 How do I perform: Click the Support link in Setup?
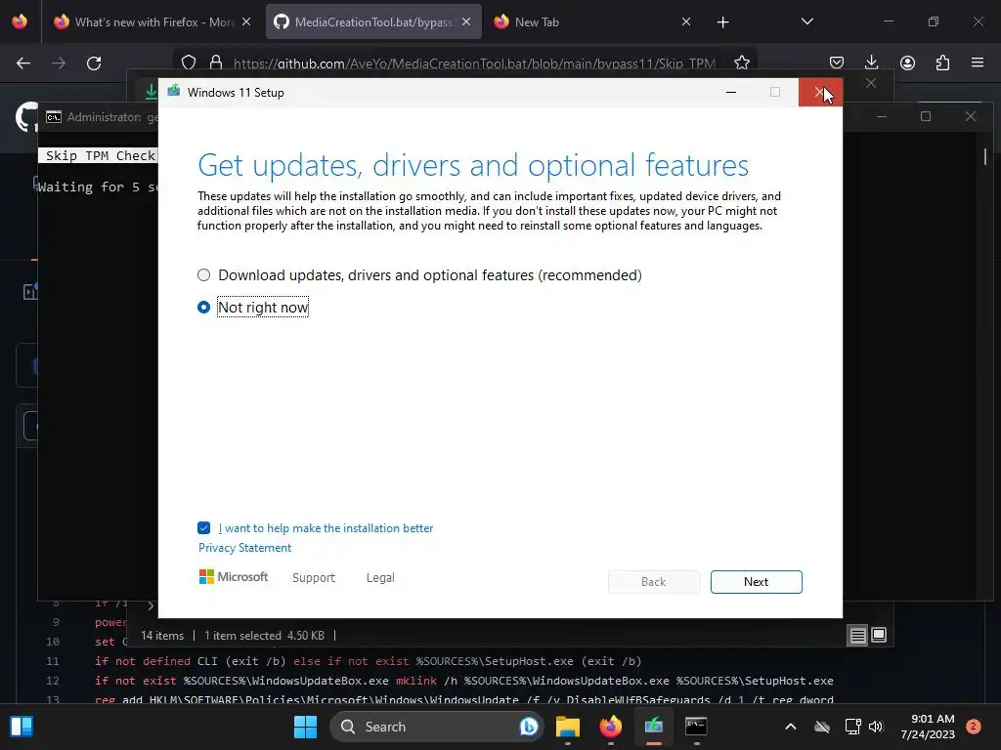coord(314,578)
